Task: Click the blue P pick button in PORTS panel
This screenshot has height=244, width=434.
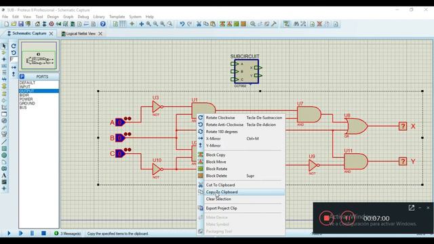Action: 22,77
